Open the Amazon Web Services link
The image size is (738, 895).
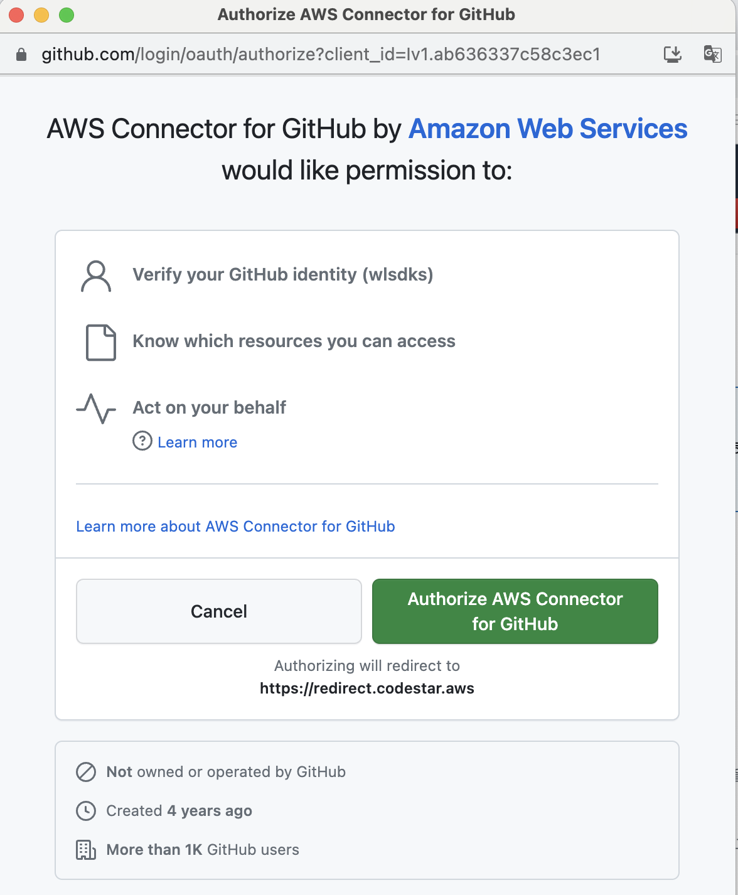[x=547, y=129]
